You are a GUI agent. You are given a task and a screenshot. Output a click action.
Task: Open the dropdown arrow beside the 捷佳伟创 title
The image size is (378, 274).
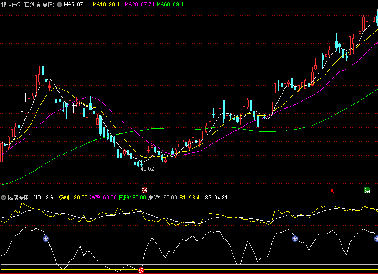(60, 4)
